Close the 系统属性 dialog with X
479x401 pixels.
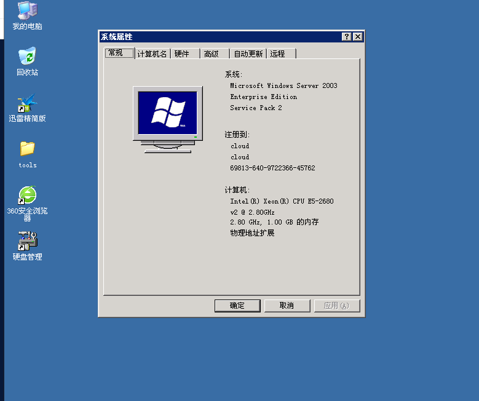[357, 37]
